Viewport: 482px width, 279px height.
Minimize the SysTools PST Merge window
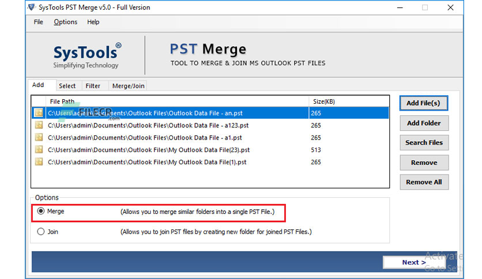[400, 7]
